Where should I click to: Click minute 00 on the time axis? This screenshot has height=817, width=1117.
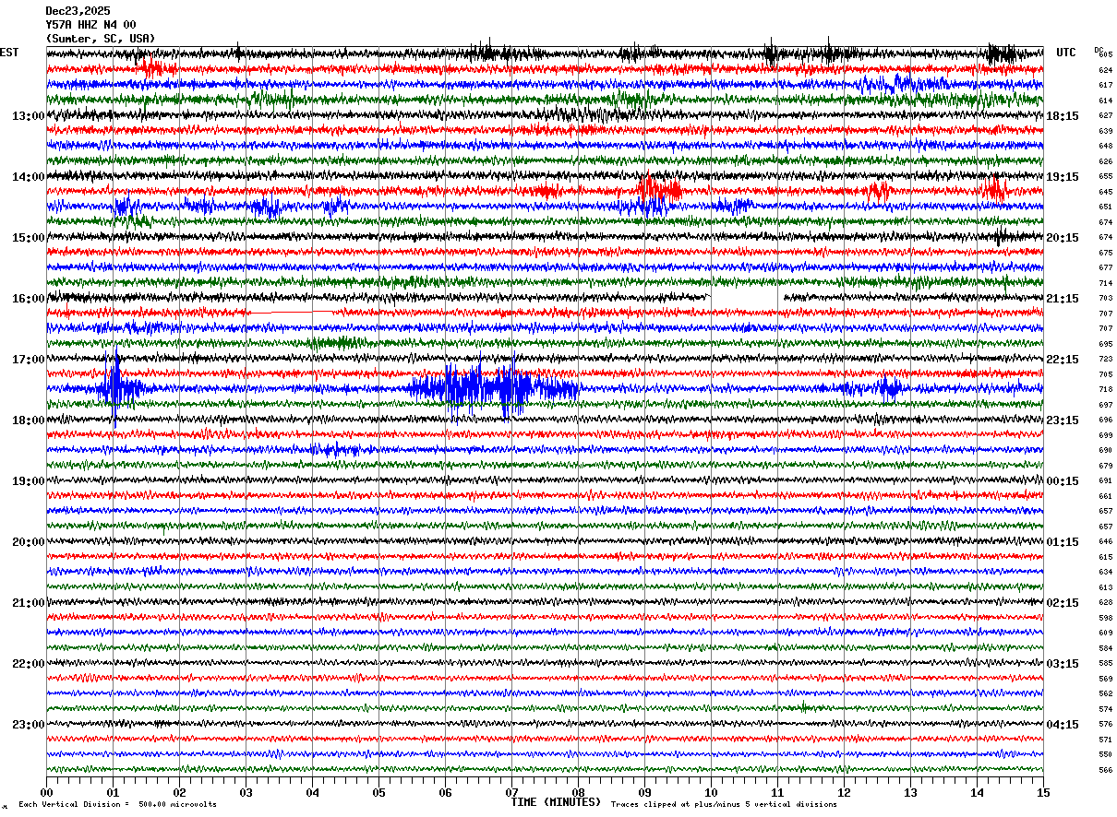pos(46,792)
